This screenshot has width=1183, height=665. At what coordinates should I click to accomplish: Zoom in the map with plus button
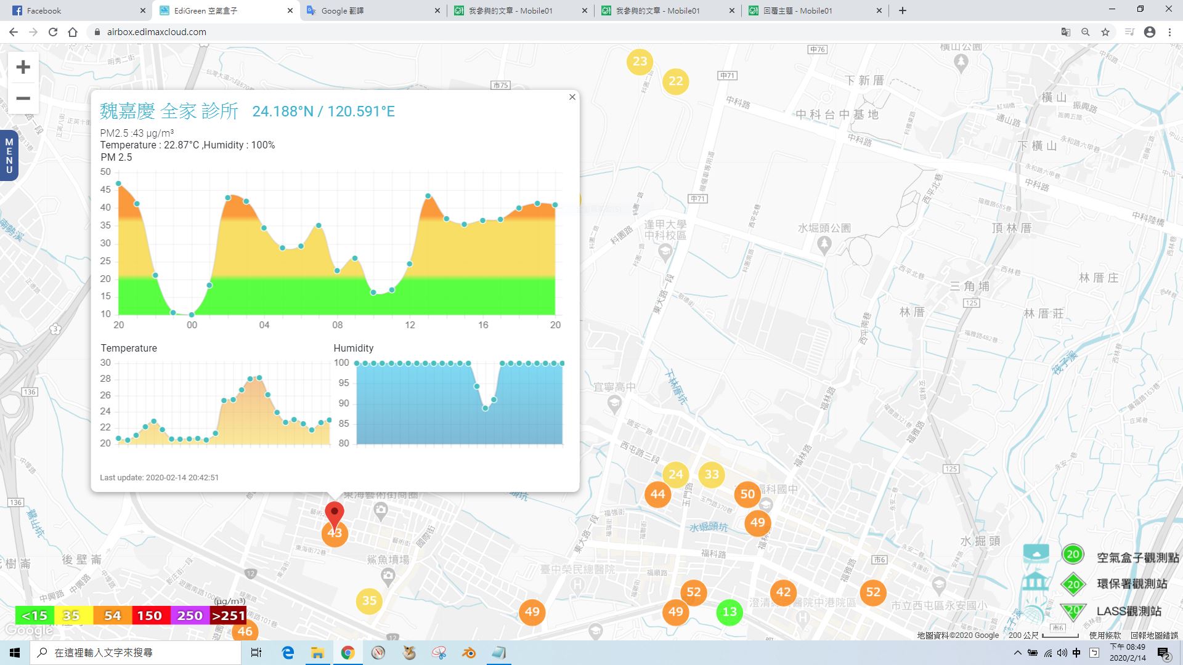(x=23, y=67)
